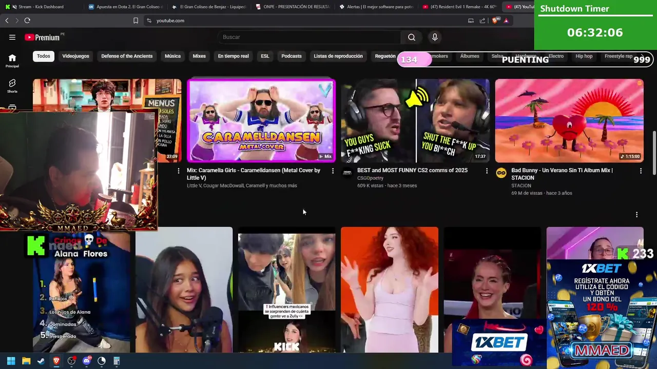Switch to Stream - Kick Dashboard tab
The width and height of the screenshot is (657, 369).
click(41, 7)
